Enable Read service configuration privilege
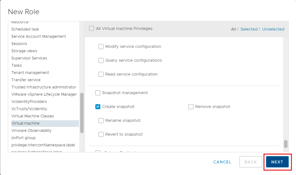296x175 pixels. pyautogui.click(x=101, y=74)
